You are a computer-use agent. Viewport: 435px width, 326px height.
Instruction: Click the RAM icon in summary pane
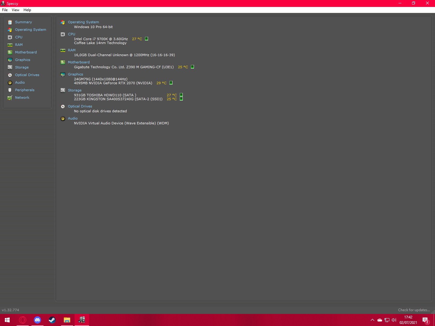coord(63,50)
